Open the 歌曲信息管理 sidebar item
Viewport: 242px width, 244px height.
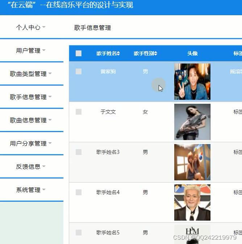28,120
